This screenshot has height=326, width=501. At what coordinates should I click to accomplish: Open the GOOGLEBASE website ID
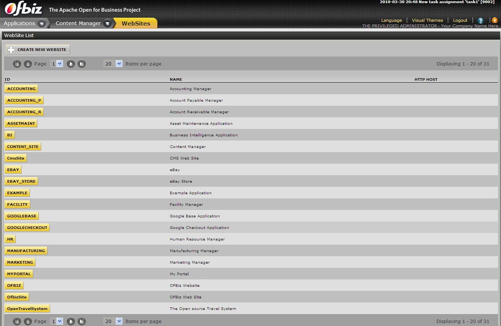(x=22, y=216)
